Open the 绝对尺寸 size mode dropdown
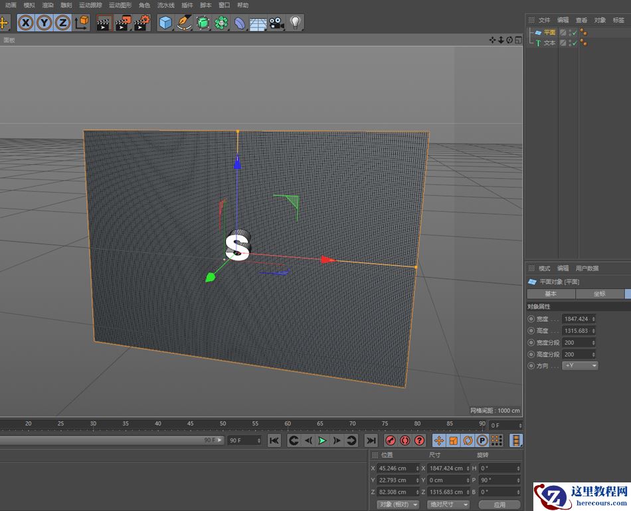This screenshot has height=511, width=631. click(448, 504)
